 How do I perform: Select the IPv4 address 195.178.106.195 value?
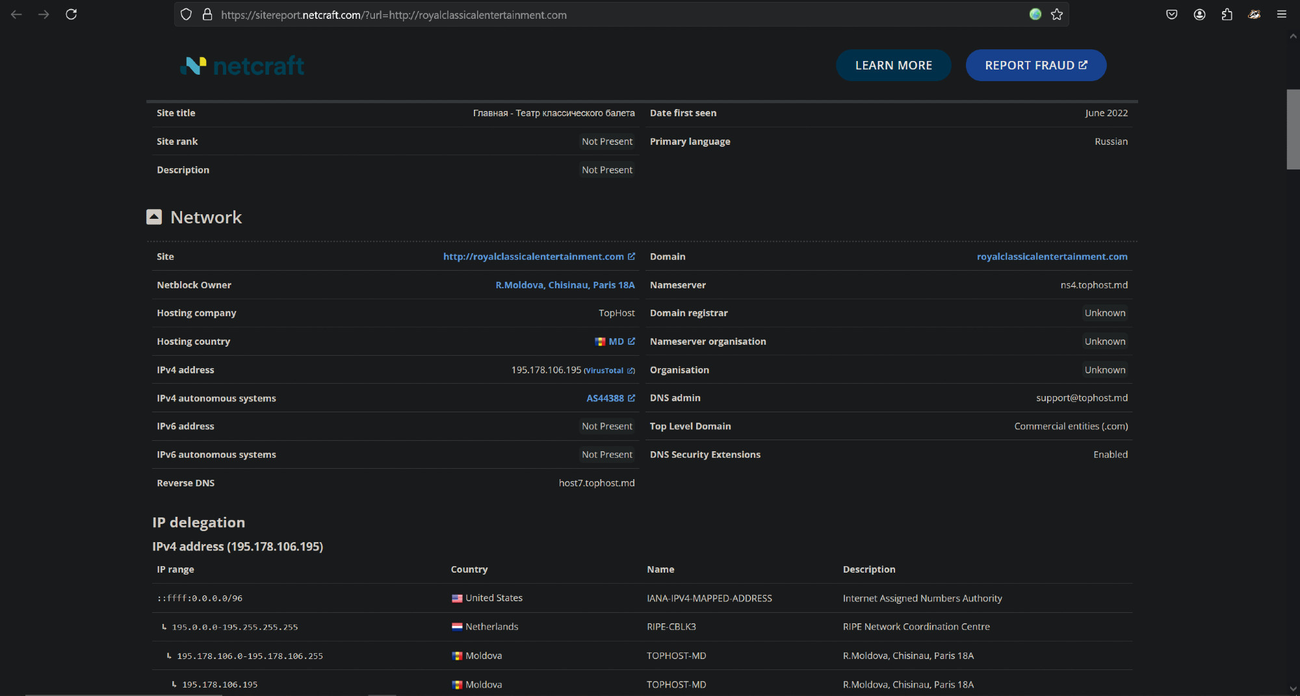[546, 370]
